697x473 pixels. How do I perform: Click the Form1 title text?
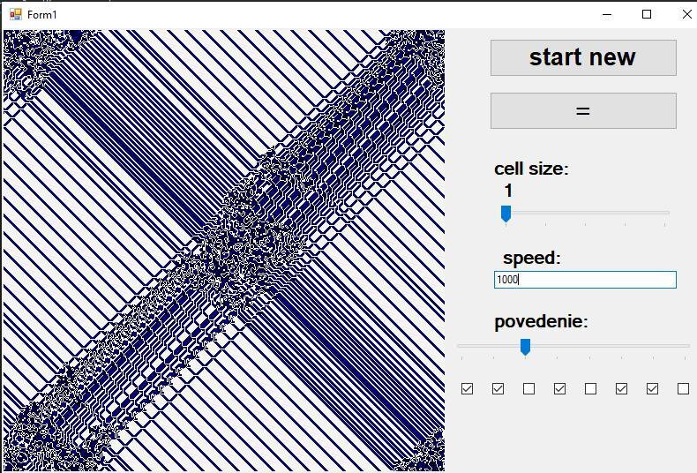tap(42, 15)
